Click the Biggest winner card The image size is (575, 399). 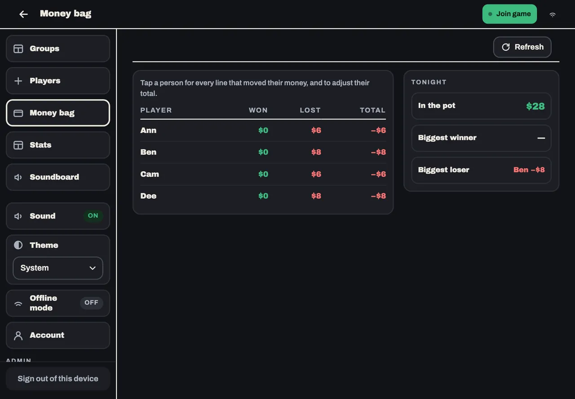(481, 138)
